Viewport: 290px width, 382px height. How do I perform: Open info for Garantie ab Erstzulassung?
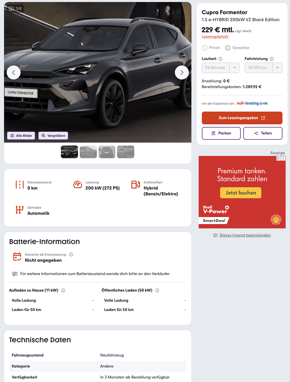point(71,254)
